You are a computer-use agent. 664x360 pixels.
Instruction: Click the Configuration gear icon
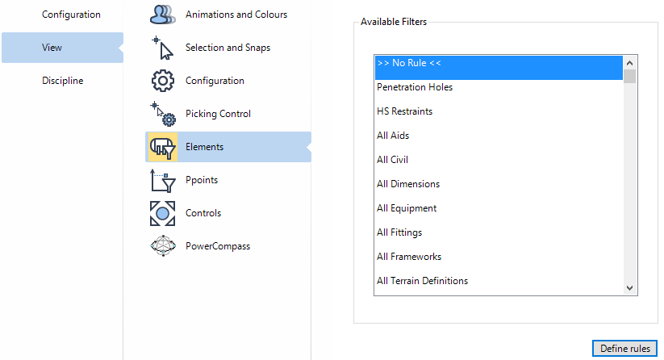(x=163, y=81)
